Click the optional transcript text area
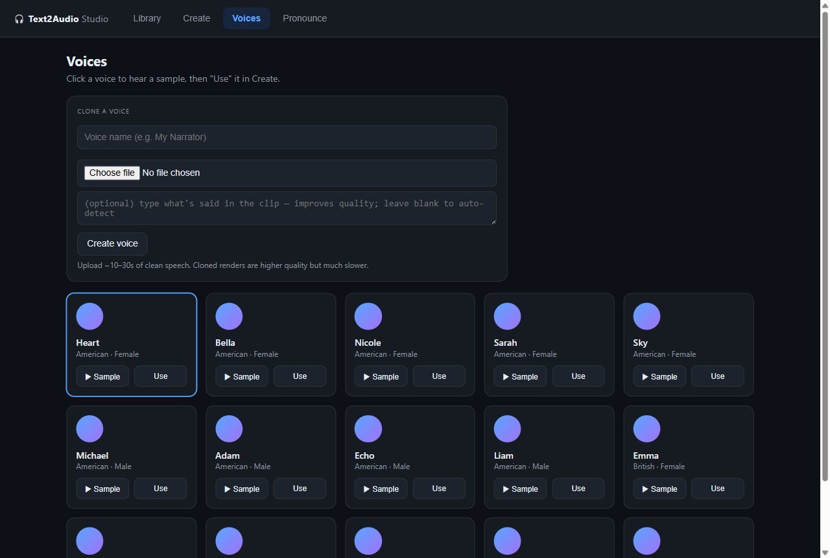Image resolution: width=830 pixels, height=558 pixels. point(287,208)
